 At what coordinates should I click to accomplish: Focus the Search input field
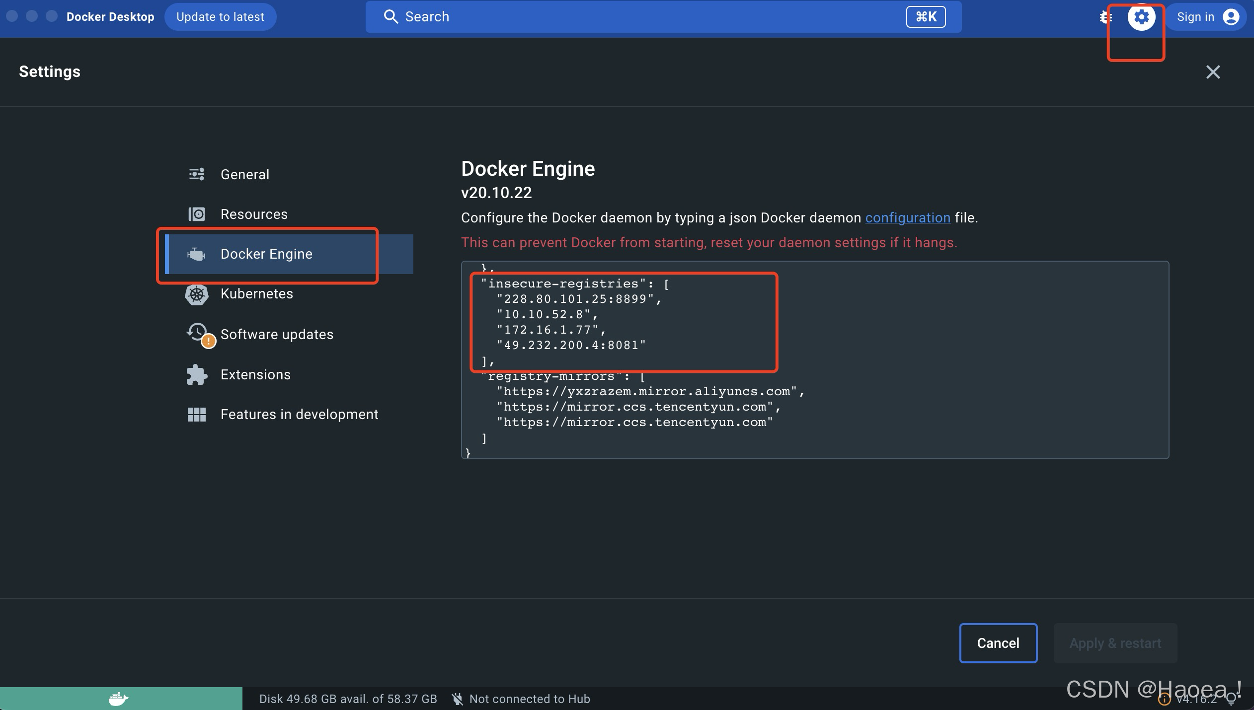tap(646, 17)
